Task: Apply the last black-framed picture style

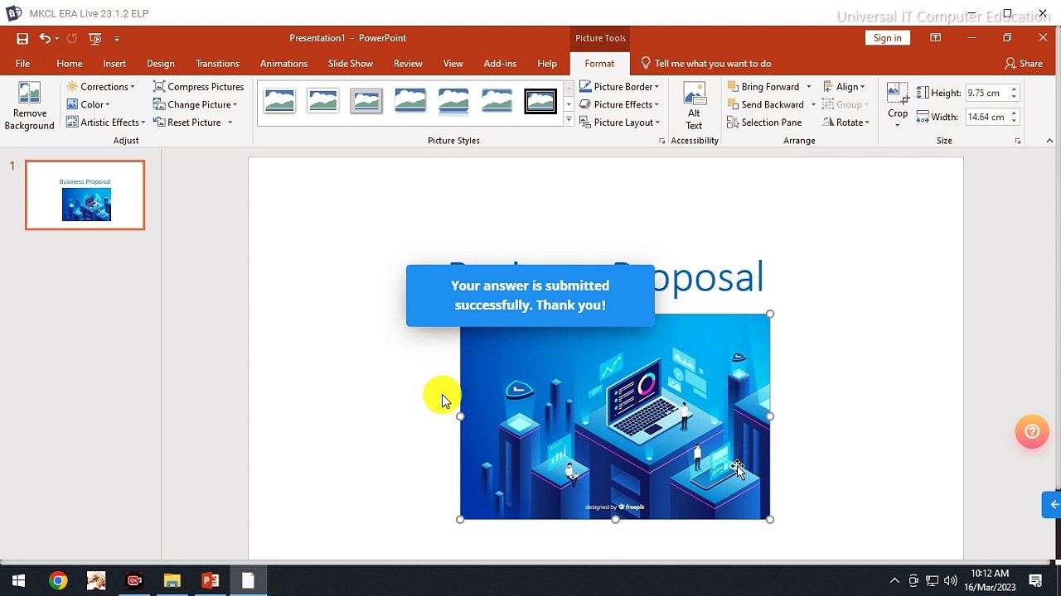Action: click(540, 101)
